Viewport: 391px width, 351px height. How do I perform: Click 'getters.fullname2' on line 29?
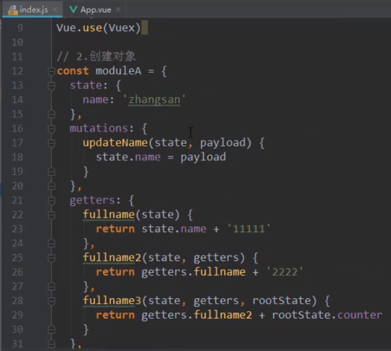click(197, 316)
